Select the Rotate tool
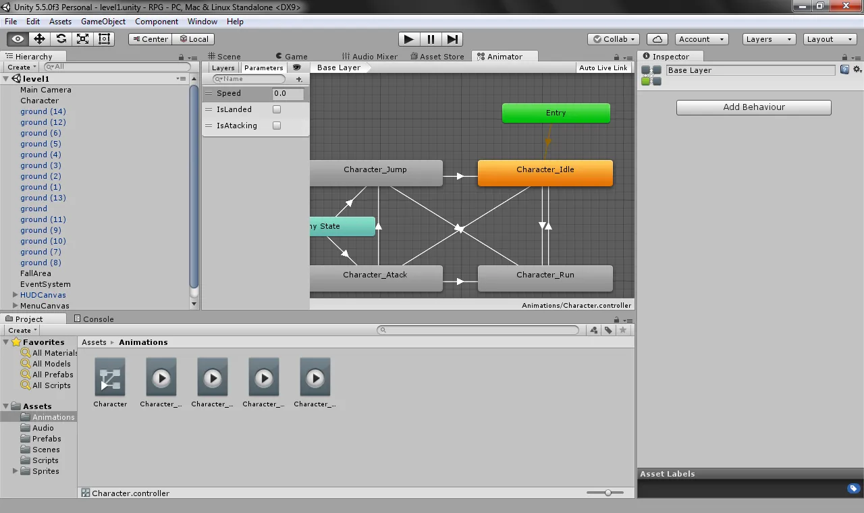 [x=61, y=39]
